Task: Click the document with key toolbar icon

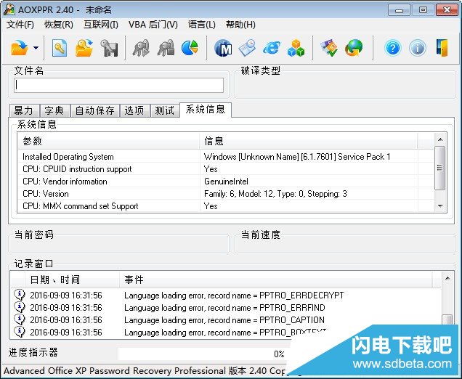Action: tap(60, 48)
